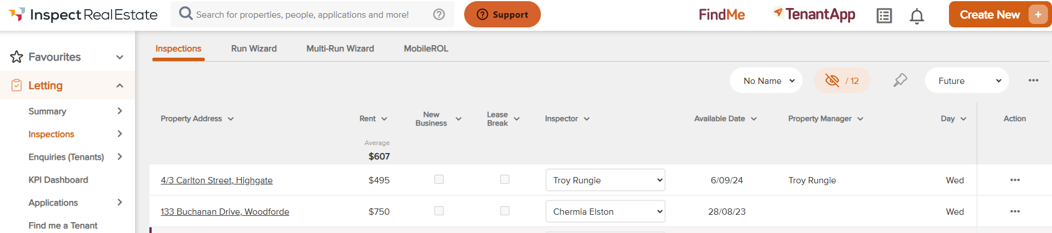Open the notifications bell
Image resolution: width=1052 pixels, height=233 pixels.
tap(916, 16)
